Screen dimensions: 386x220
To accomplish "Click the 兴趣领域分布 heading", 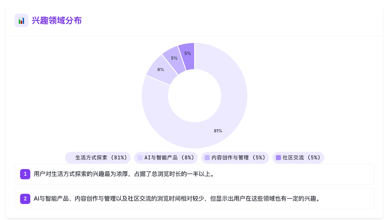I will tap(57, 21).
